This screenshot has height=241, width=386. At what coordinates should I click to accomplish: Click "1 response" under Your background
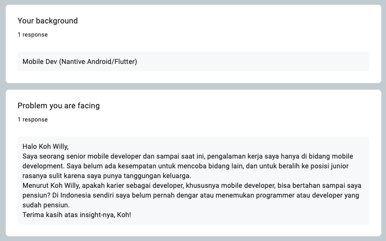click(x=33, y=35)
